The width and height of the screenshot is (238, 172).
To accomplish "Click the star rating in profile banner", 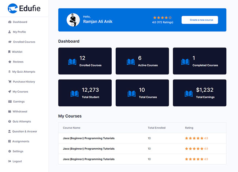I will click(162, 18).
